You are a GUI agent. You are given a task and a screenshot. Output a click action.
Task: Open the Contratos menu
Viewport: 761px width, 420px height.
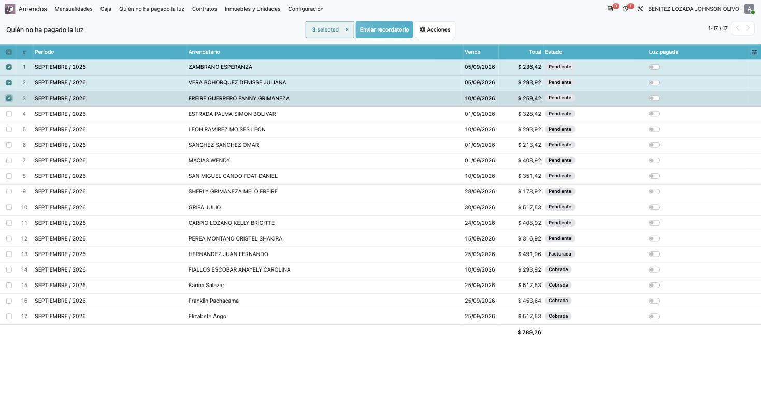[205, 9]
